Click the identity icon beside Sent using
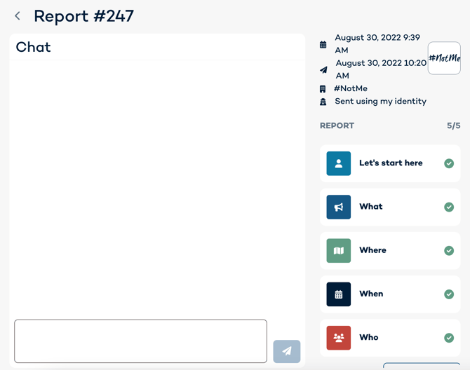This screenshot has width=470, height=370. (x=323, y=102)
